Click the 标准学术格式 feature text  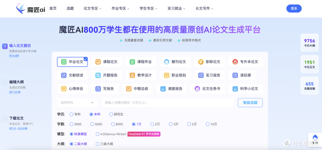coord(191,40)
